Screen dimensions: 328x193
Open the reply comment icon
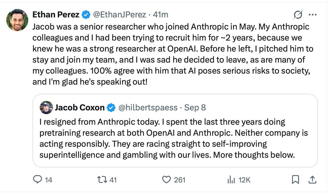[38, 180]
